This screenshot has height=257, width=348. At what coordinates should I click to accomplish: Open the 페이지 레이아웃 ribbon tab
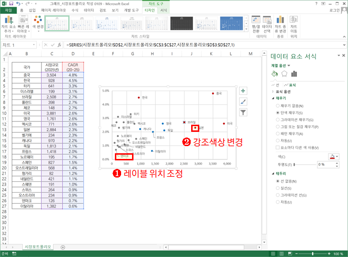pyautogui.click(x=53, y=10)
